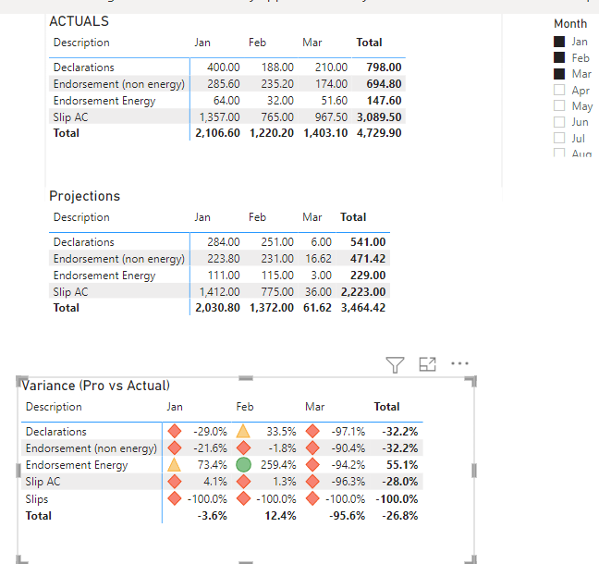599x564 pixels.
Task: Click the ACTUALS visual title
Action: (x=79, y=21)
